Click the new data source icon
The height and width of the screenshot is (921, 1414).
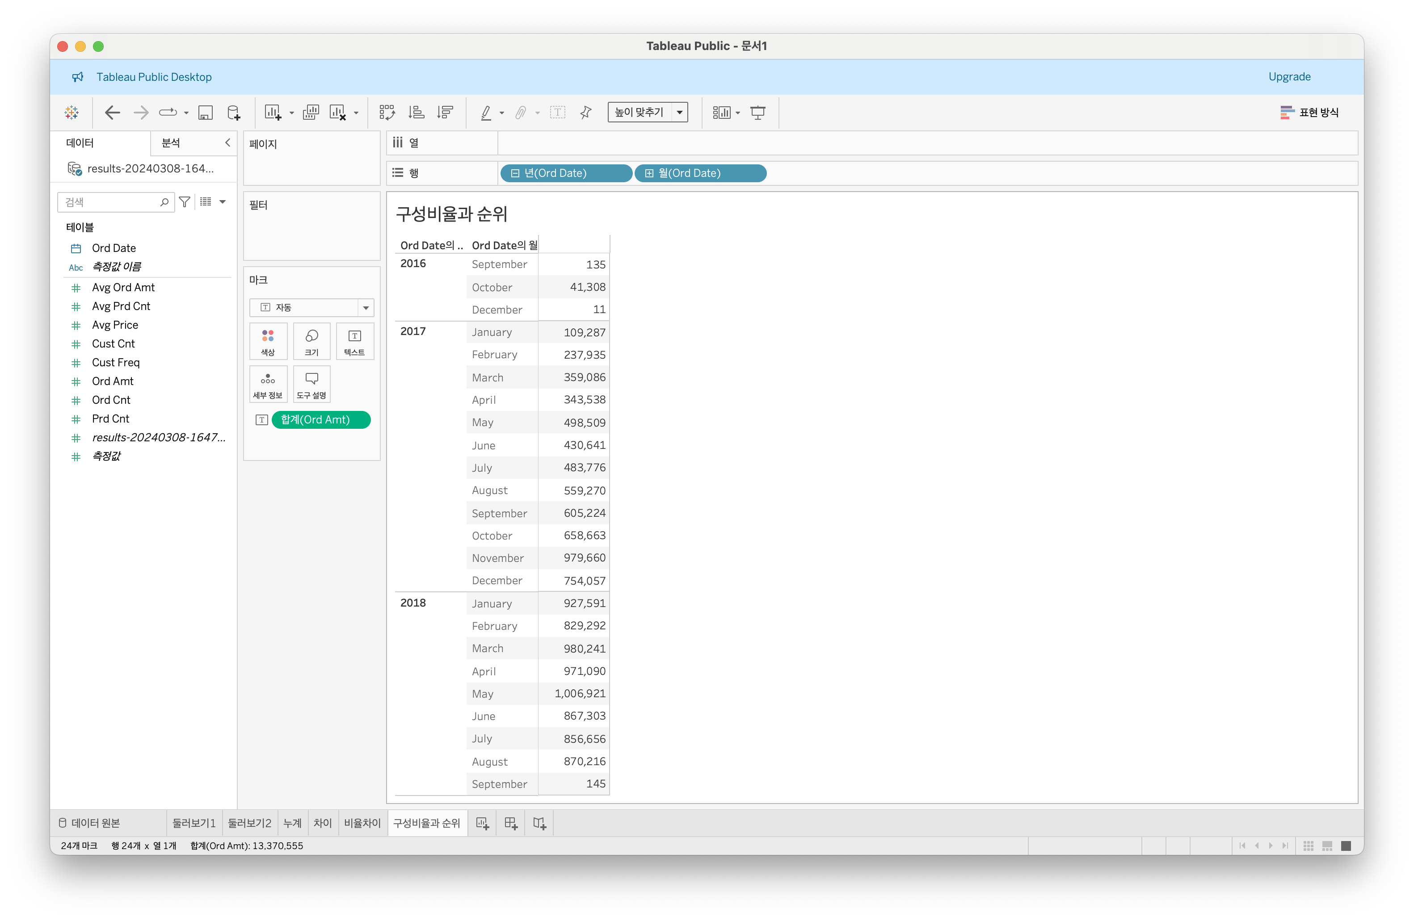(x=233, y=112)
